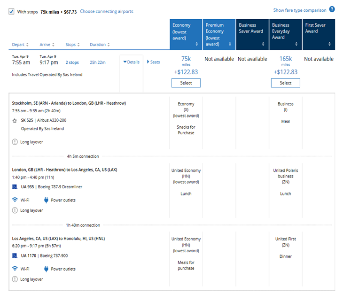Sort by Business Everyday Award column

tap(285, 34)
